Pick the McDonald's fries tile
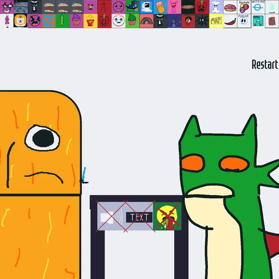Screen dimensions: 279x279 [91, 21]
